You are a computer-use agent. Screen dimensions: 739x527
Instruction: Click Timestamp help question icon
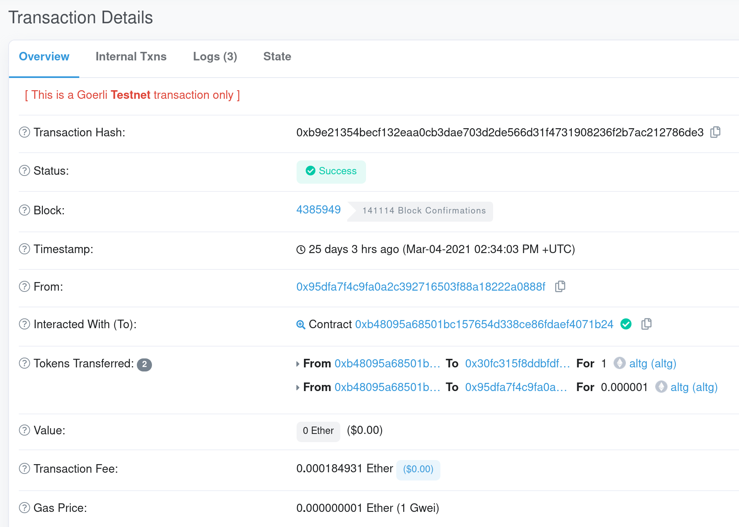[x=25, y=249]
